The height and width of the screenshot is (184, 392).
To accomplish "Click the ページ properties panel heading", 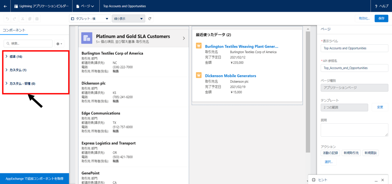I will pyautogui.click(x=325, y=29).
